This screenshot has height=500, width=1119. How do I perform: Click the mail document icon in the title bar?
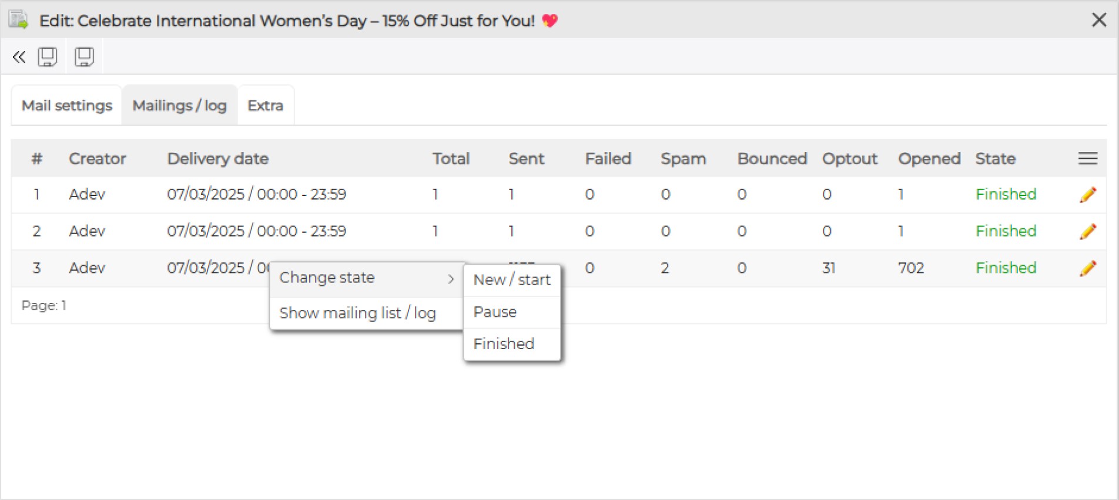[19, 21]
